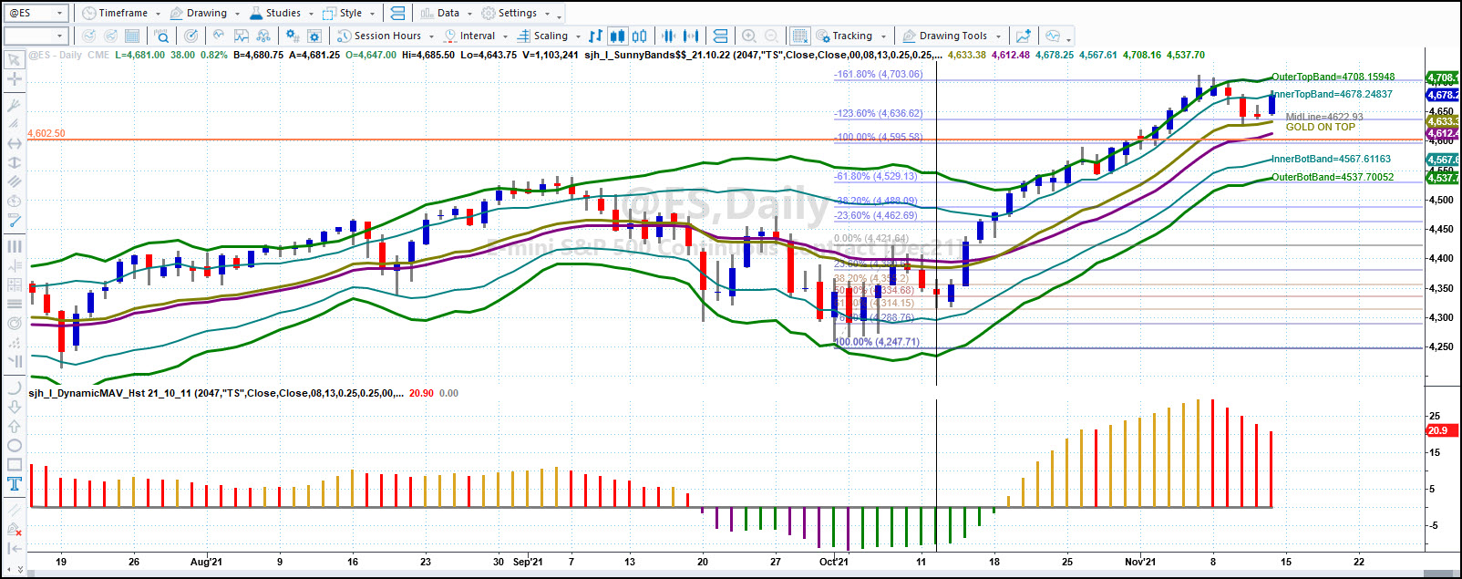Click the zoom in magnifier icon

[748, 36]
